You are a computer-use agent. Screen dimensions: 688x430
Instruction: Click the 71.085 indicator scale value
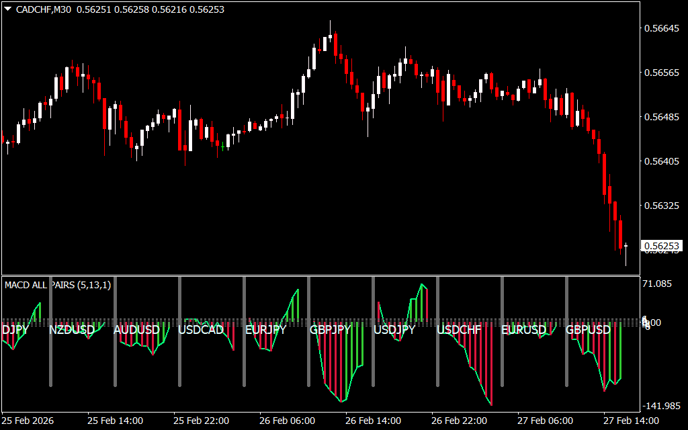coord(658,284)
